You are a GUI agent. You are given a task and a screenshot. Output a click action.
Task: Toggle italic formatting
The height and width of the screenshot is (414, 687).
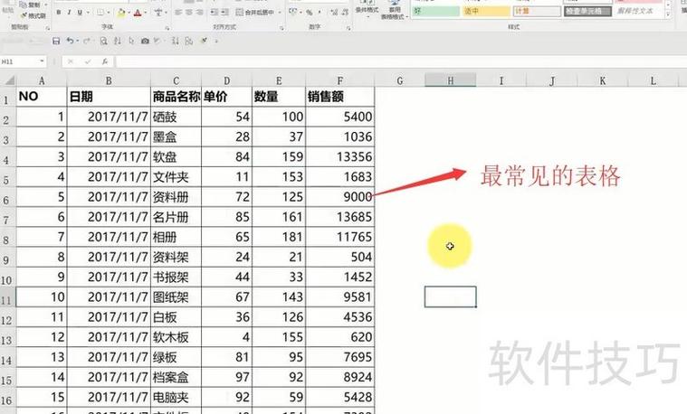[x=69, y=13]
